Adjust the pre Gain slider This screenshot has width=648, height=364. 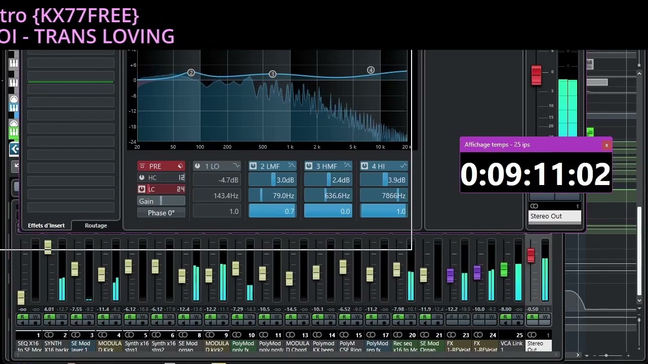(161, 201)
